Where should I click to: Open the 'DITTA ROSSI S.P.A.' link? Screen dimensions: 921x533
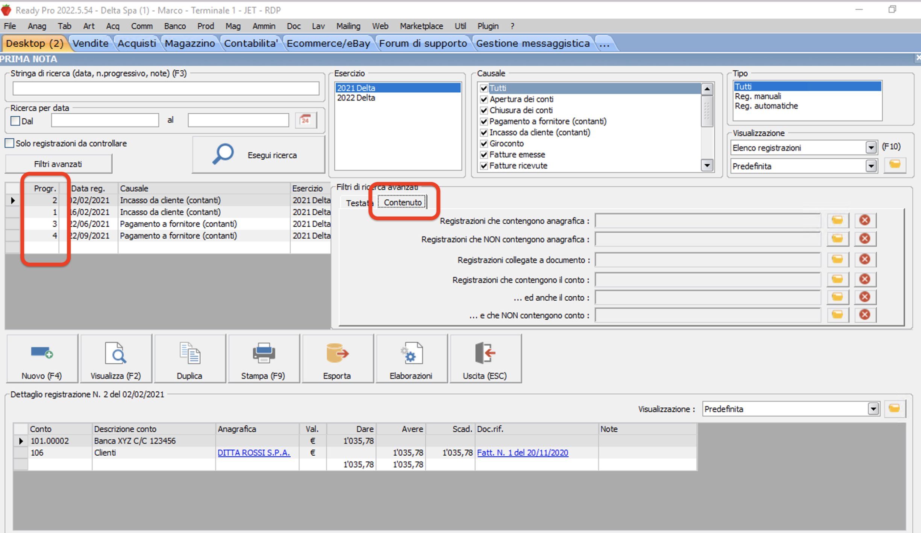point(254,453)
